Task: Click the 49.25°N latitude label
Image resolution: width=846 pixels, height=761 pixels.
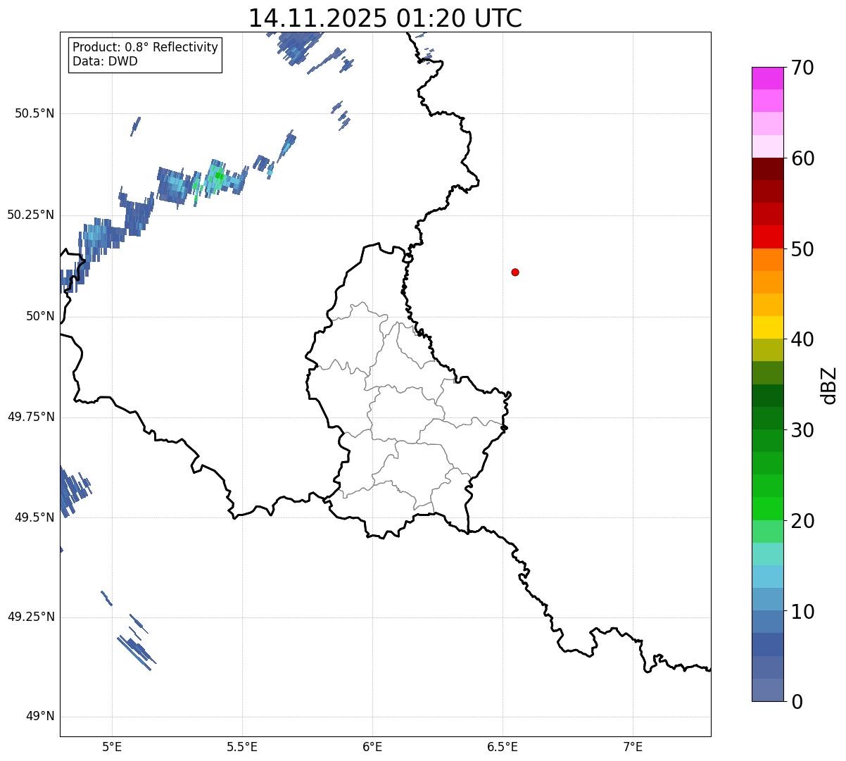Action: coord(30,617)
